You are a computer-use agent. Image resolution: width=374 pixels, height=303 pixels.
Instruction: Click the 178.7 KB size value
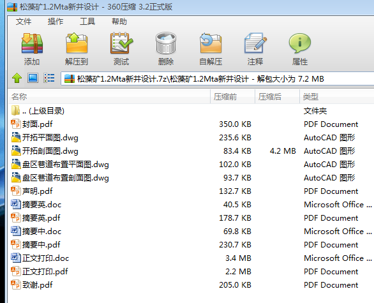(235, 218)
